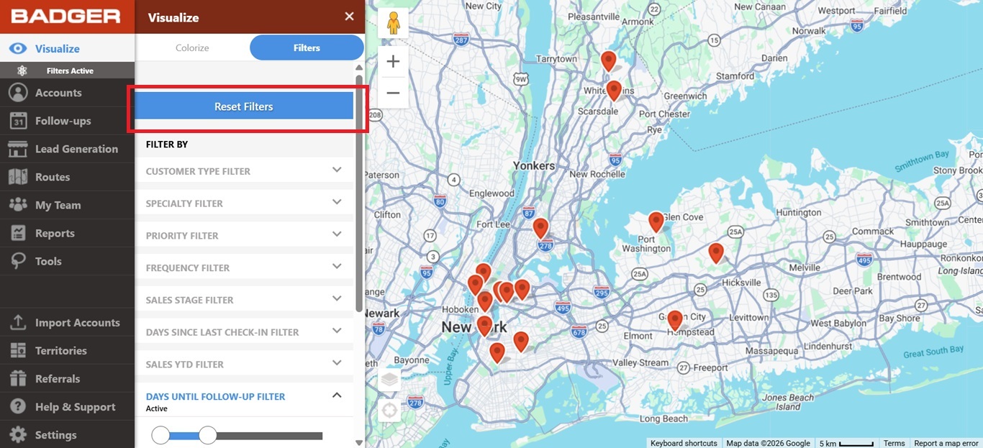Click the map pin near Scarsdale
Screen dimensions: 983x448
pos(614,91)
